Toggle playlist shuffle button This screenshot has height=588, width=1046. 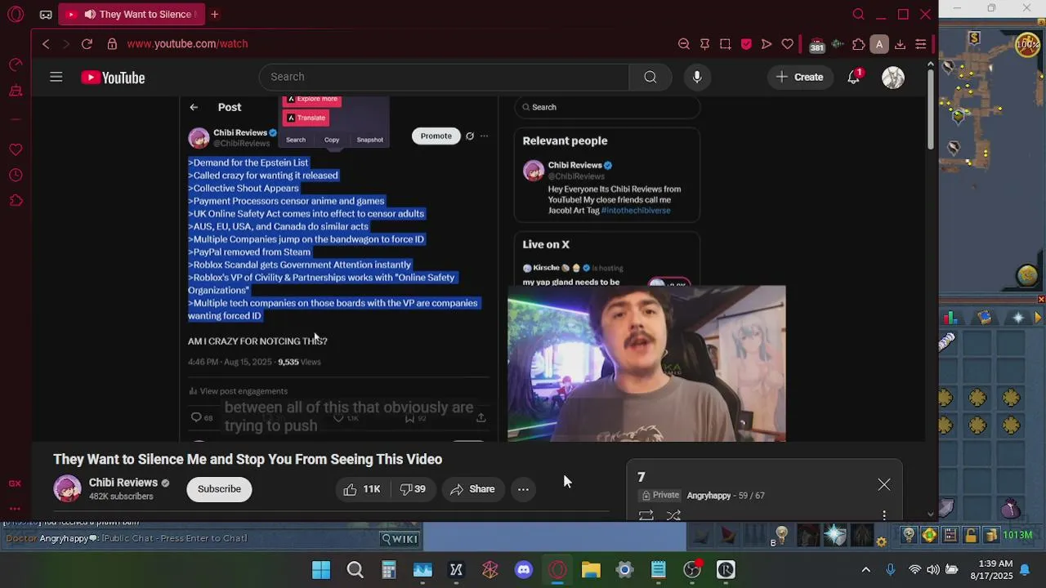click(x=673, y=515)
